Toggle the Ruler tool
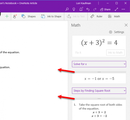 (x=96, y=16)
